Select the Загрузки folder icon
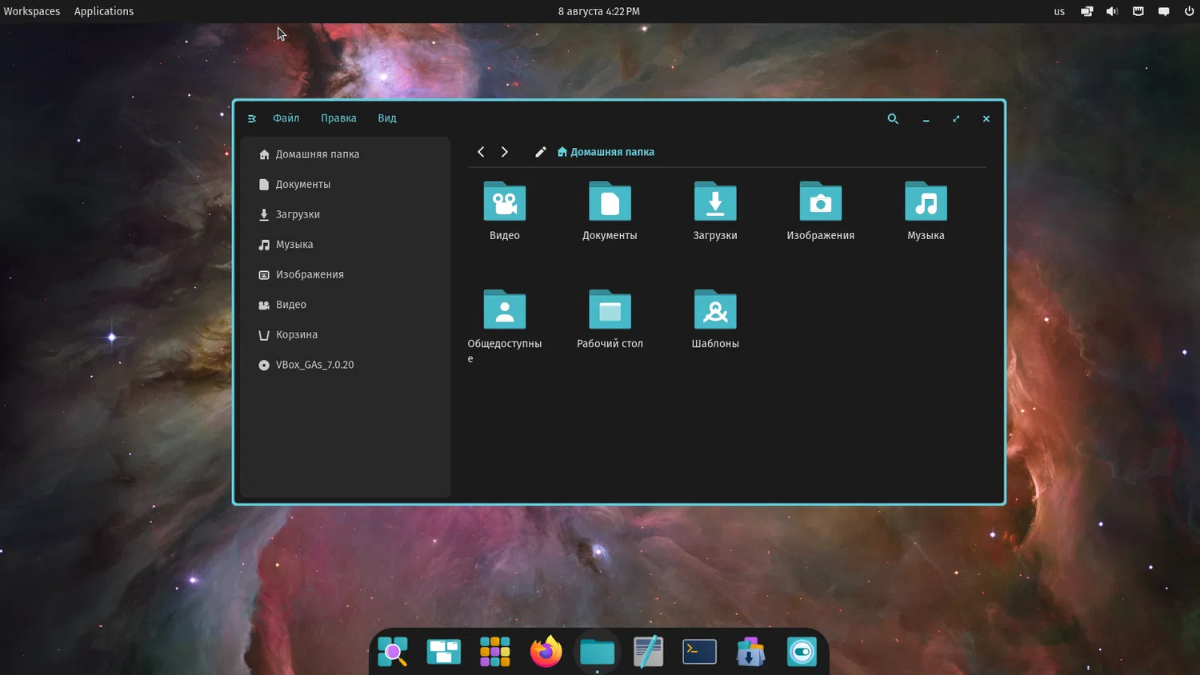The width and height of the screenshot is (1200, 675). [x=715, y=202]
